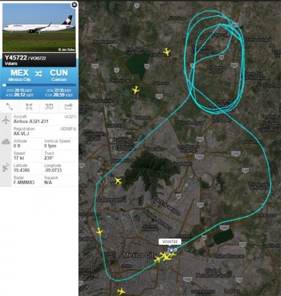The height and width of the screenshot is (296, 281).
Task: Select the plane icon near Teoloyucan
Action: tap(136, 90)
